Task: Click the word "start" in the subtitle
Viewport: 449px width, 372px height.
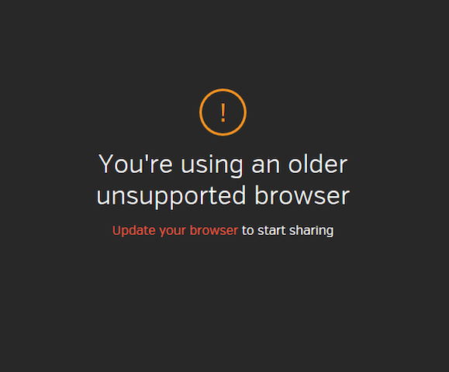Action: point(271,231)
